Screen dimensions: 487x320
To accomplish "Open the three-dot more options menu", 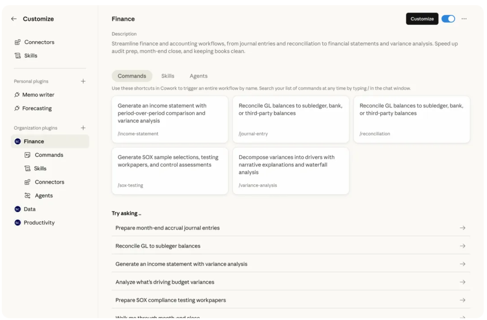I will tap(464, 19).
